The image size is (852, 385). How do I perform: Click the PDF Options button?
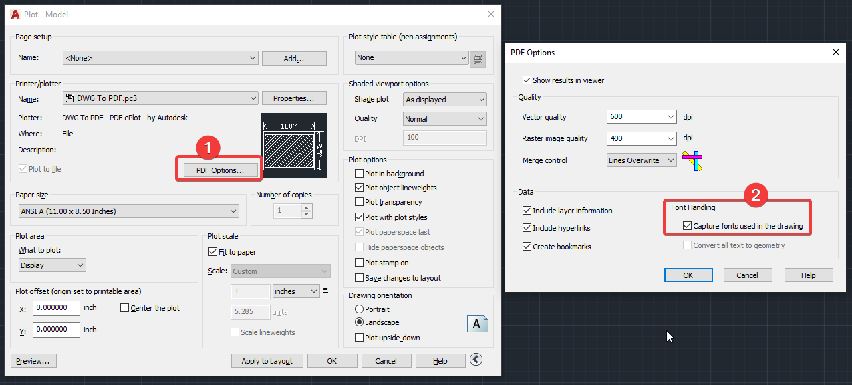219,170
